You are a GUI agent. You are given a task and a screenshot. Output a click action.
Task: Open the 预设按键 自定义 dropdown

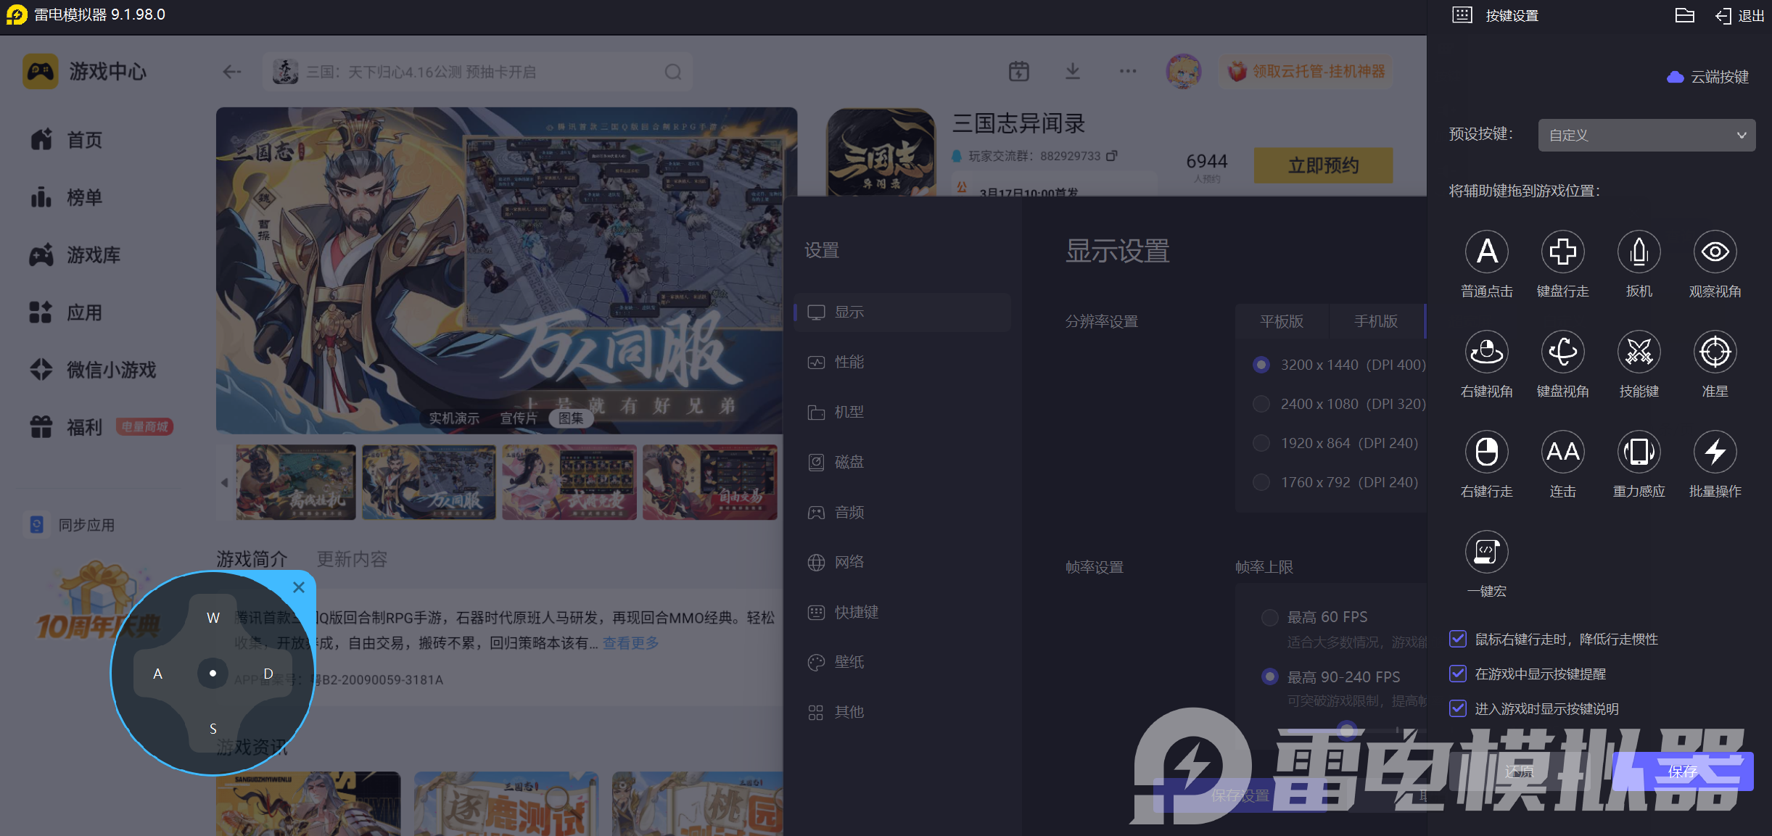click(x=1646, y=136)
